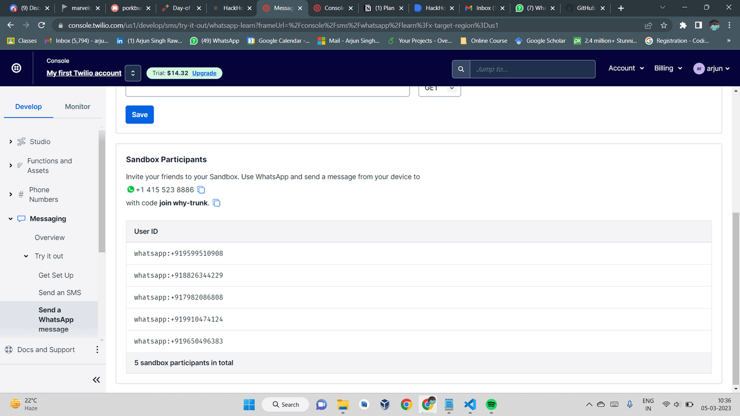This screenshot has height=416, width=740.
Task: Open the Docs and Support options menu
Action: tap(97, 350)
